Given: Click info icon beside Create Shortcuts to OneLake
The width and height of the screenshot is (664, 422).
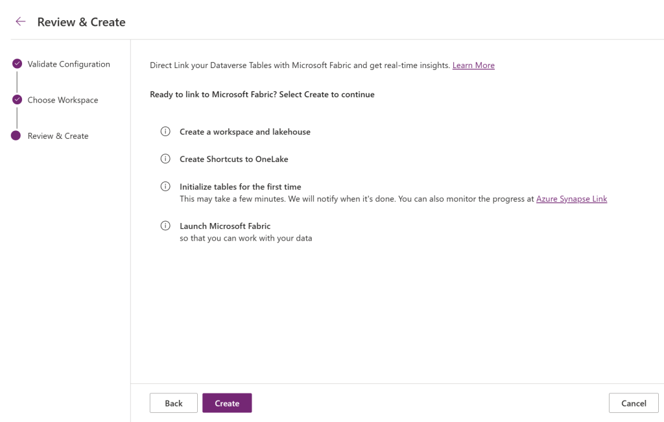Looking at the screenshot, I should [x=165, y=159].
